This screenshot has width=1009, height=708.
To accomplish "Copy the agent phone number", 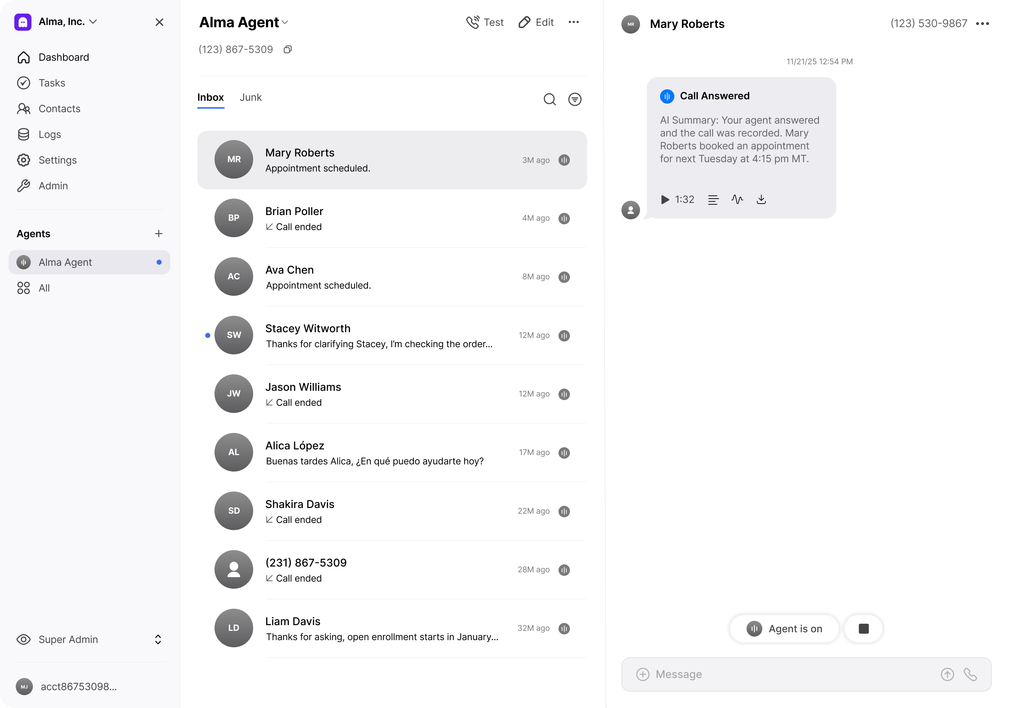I will click(x=287, y=50).
